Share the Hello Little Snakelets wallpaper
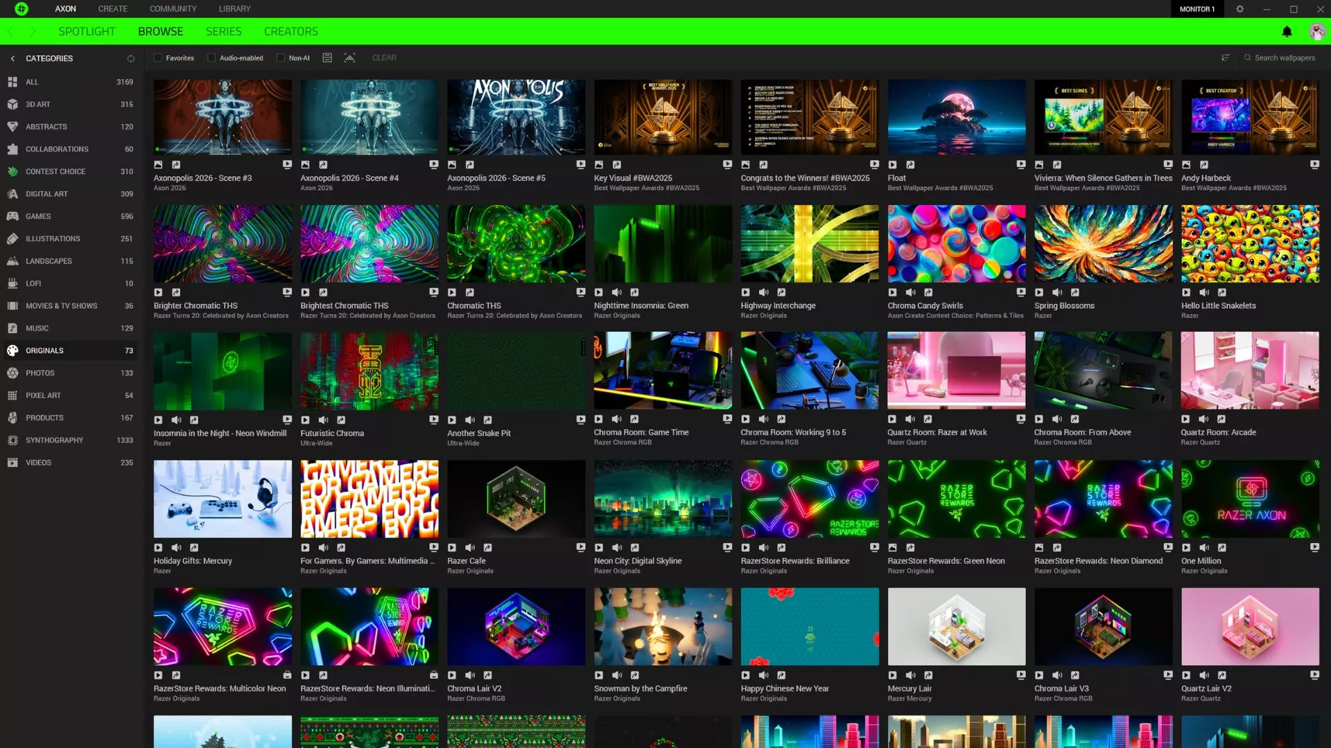1331x748 pixels. [x=1222, y=292]
